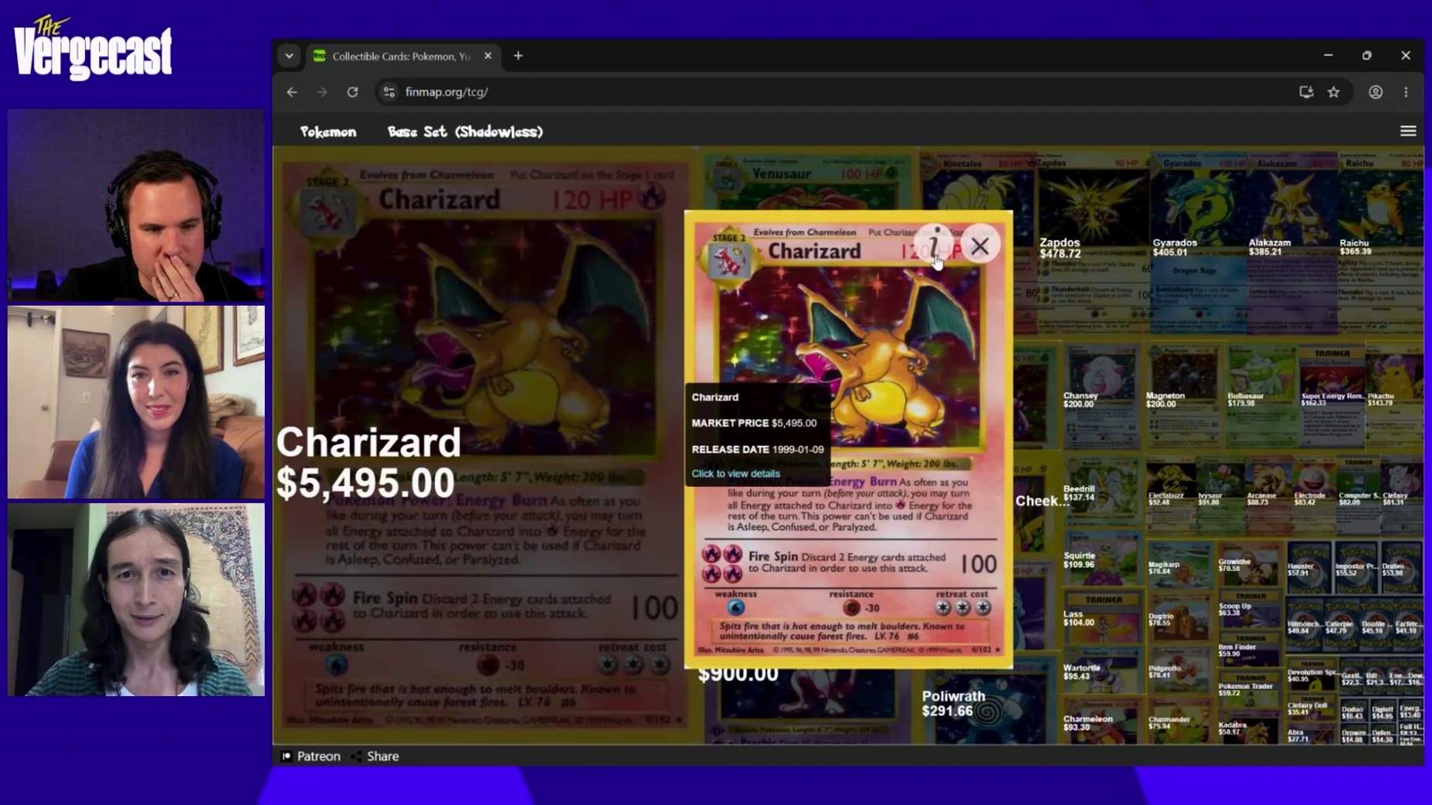Select the Magneton $200.00 card
This screenshot has height=805, width=1432.
1183,396
